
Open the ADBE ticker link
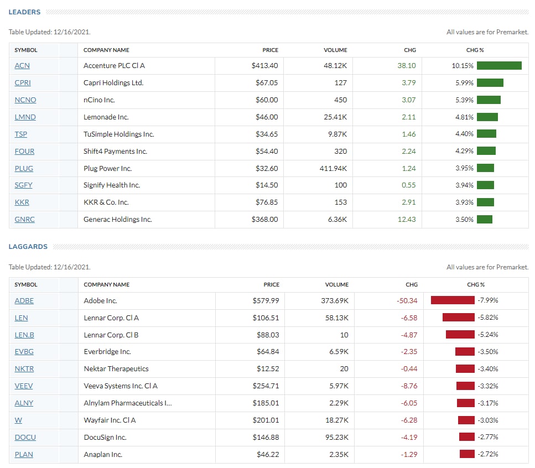click(24, 301)
